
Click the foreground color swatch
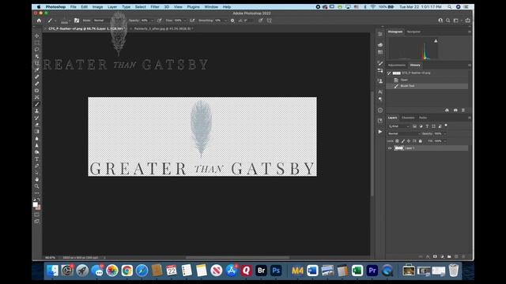click(x=36, y=204)
